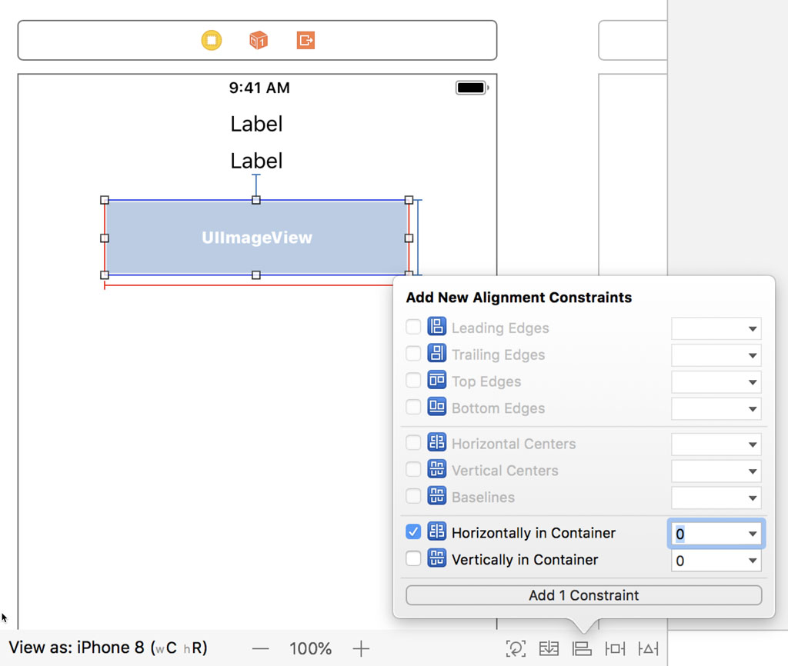The image size is (788, 666).
Task: Click the Resolve Auto Layout Issues icon
Action: [648, 648]
